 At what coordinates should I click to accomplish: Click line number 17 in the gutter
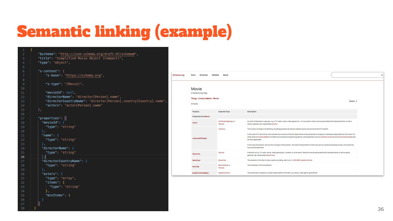pos(22,118)
